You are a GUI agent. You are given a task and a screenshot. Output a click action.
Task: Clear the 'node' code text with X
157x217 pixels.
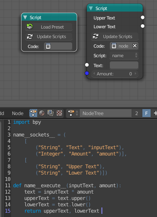click(135, 46)
